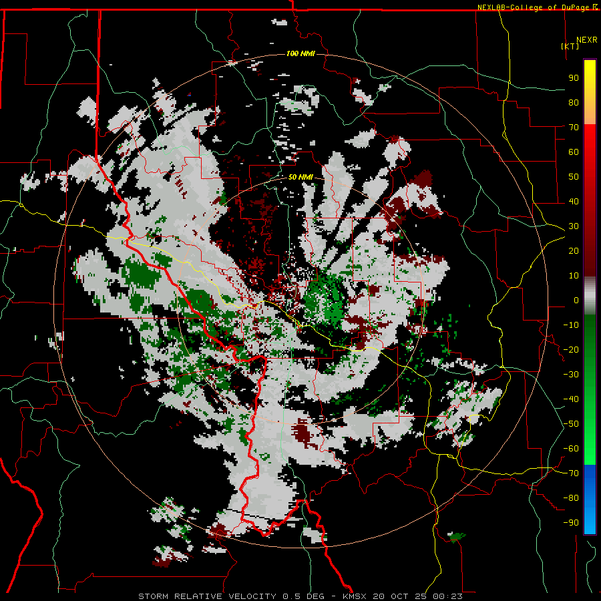Click the 50 NMI range ring label
Screen dimensions: 601x601
point(300,177)
